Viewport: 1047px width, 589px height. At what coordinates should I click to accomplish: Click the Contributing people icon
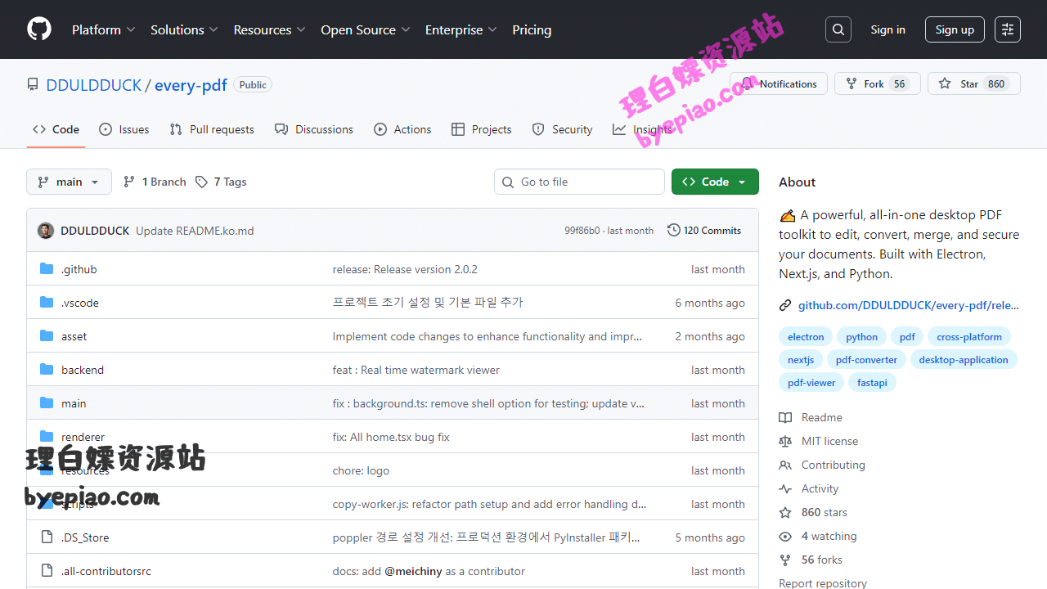785,465
